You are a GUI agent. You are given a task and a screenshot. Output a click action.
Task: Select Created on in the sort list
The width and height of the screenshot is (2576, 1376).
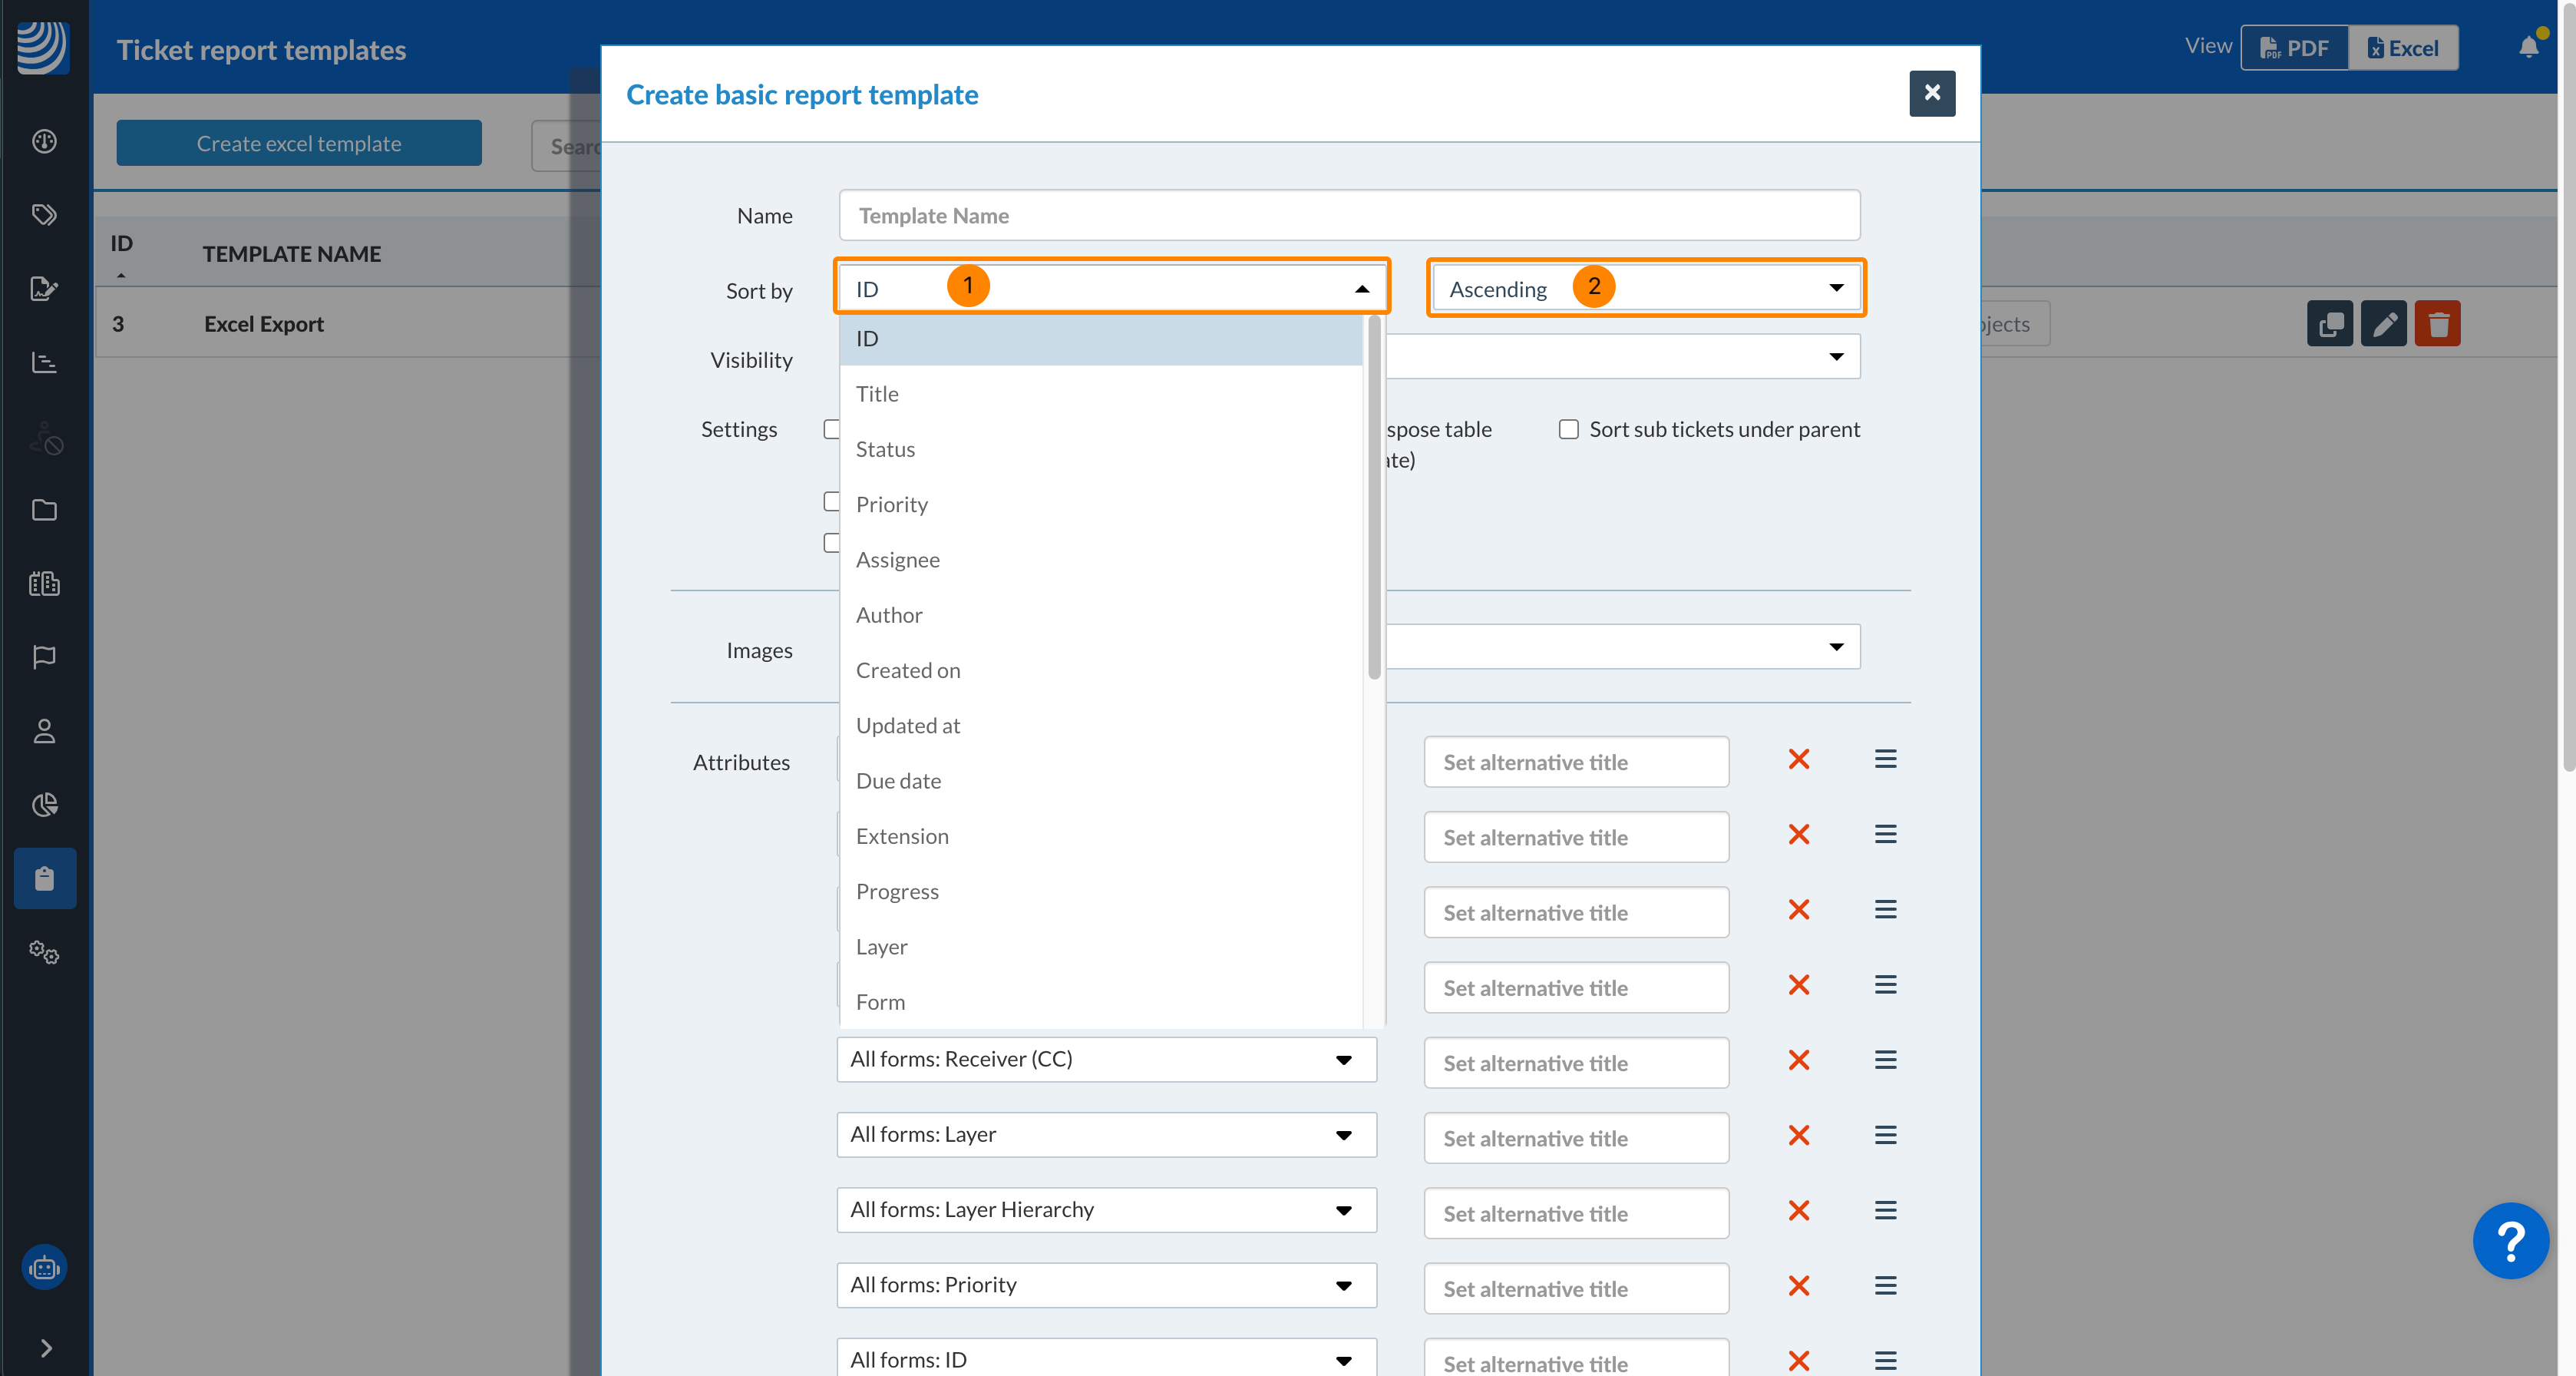click(1101, 670)
